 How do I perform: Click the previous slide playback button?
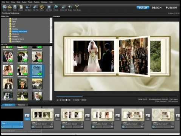58,100
